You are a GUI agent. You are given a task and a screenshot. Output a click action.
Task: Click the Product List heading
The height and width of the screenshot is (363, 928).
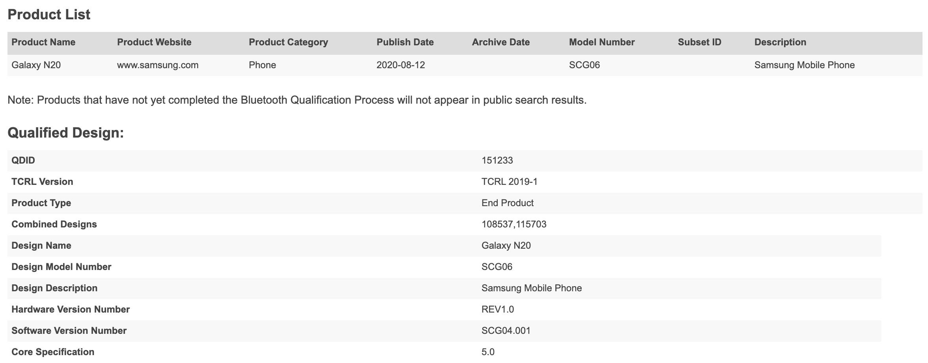[x=49, y=15]
